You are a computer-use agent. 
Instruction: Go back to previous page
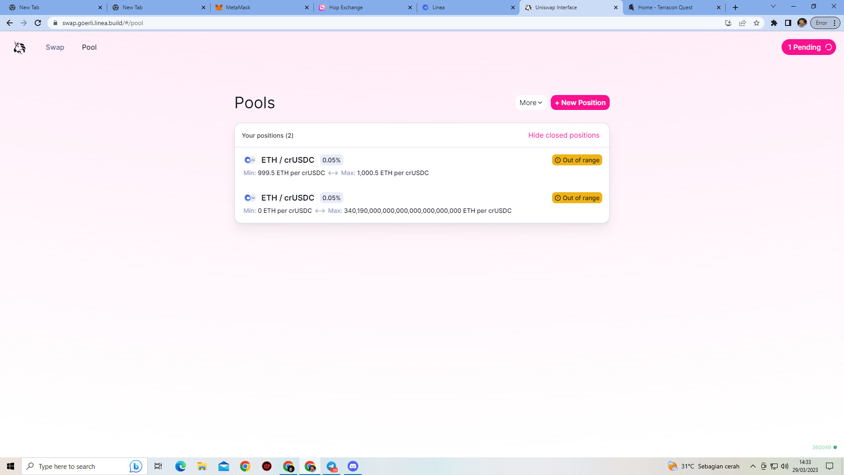pos(10,23)
